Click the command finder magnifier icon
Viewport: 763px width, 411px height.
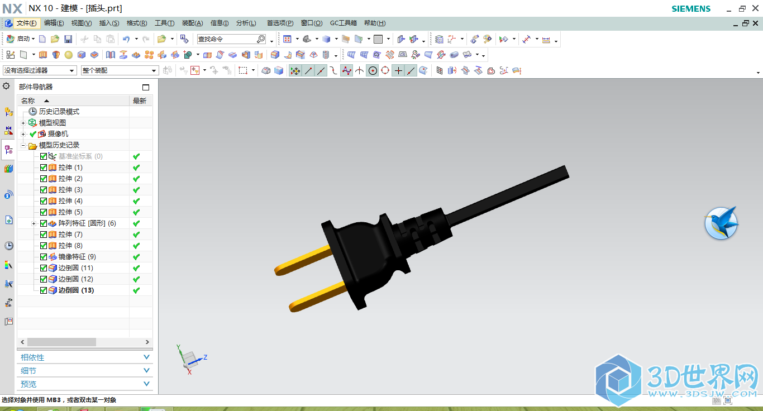tap(261, 39)
